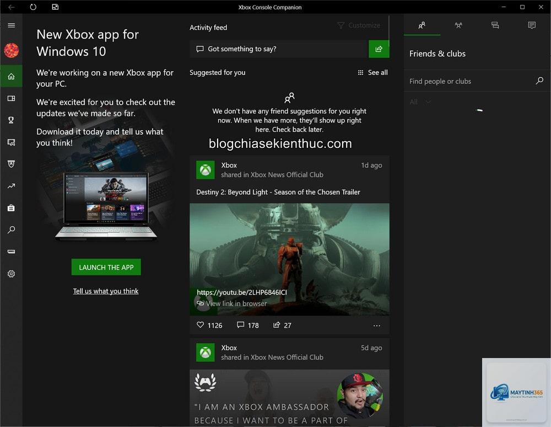Viewport: 551px width, 427px height.
Task: Switch to the Activity alerts tab
Action: tap(532, 25)
